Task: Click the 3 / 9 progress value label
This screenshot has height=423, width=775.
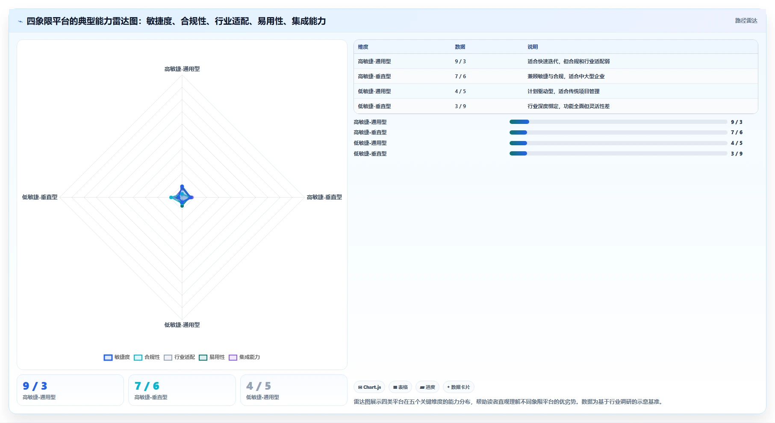Action: [x=737, y=154]
